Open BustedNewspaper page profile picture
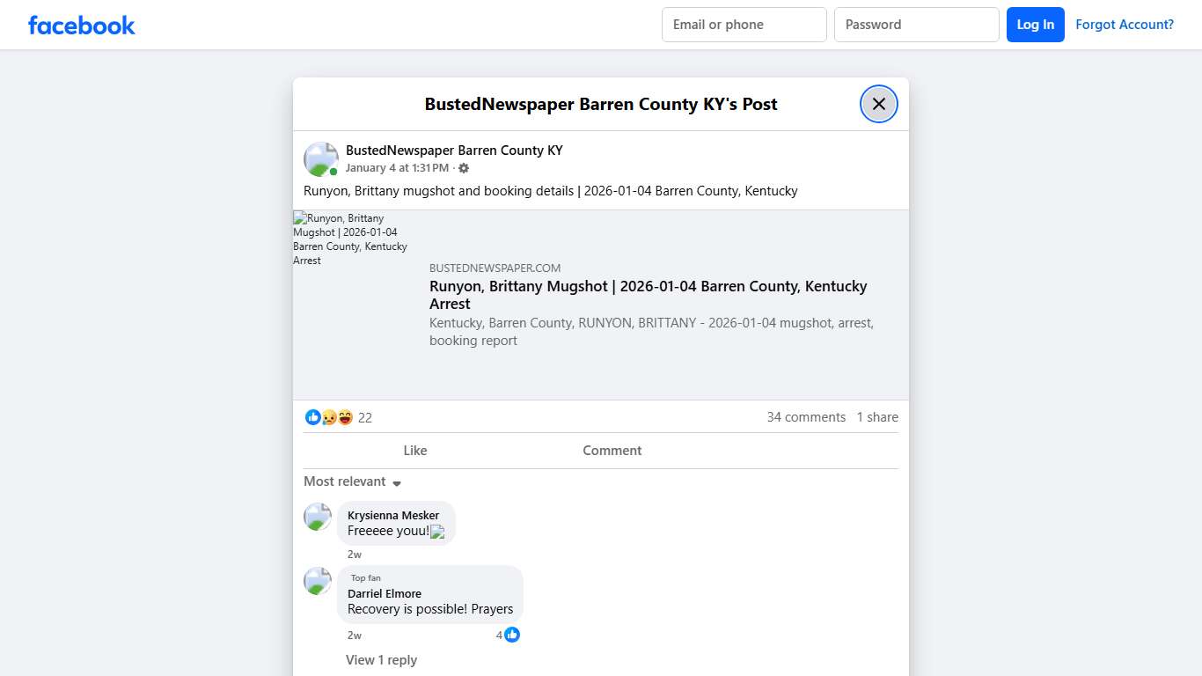This screenshot has width=1202, height=676. [320, 159]
